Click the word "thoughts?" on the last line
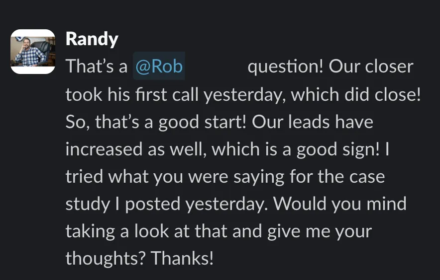Screen dimensions: 440x280 [x=106, y=258]
